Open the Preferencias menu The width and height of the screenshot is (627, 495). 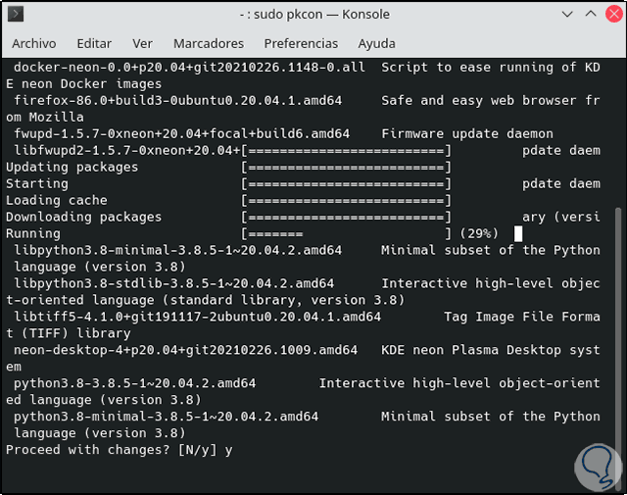301,44
